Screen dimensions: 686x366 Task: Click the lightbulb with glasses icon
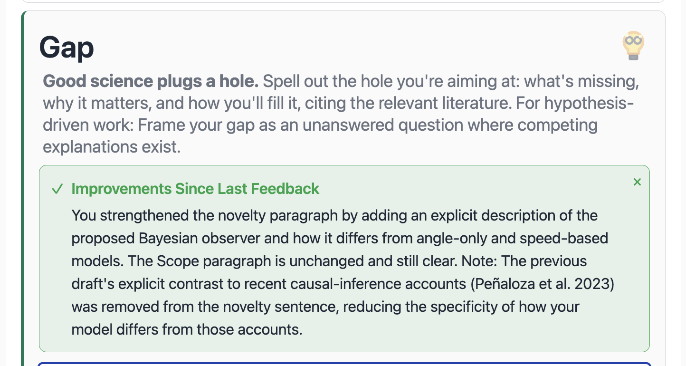point(633,46)
